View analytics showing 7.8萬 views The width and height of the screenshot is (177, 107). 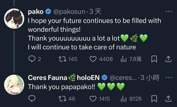[131, 59]
